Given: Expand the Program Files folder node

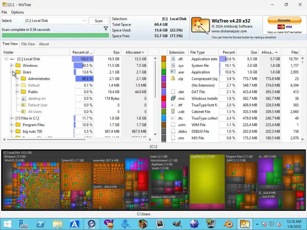Looking at the screenshot, I should (x=12, y=125).
